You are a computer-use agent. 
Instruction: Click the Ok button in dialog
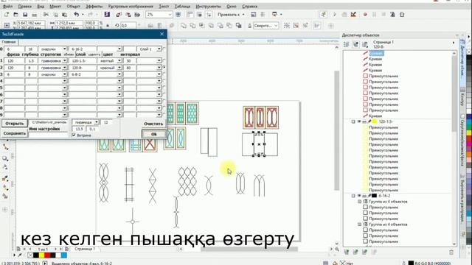[154, 134]
